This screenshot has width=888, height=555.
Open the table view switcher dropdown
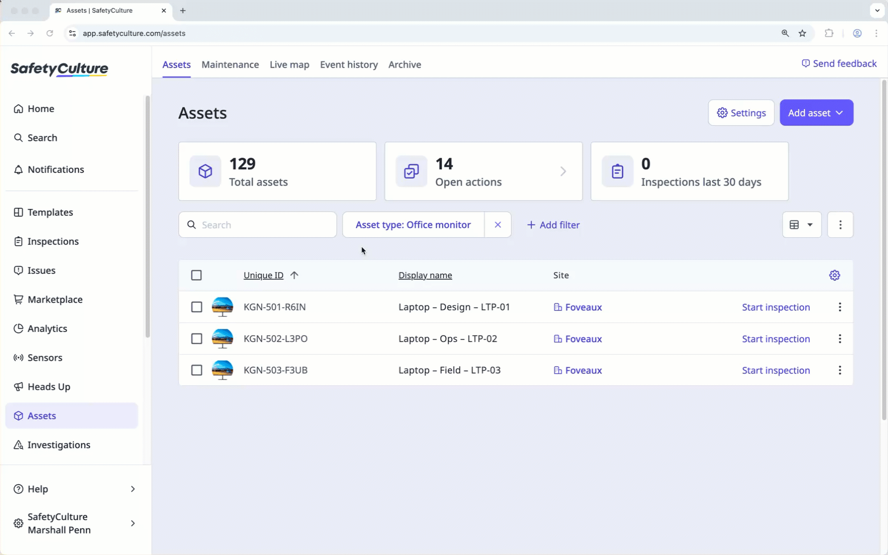coord(802,225)
